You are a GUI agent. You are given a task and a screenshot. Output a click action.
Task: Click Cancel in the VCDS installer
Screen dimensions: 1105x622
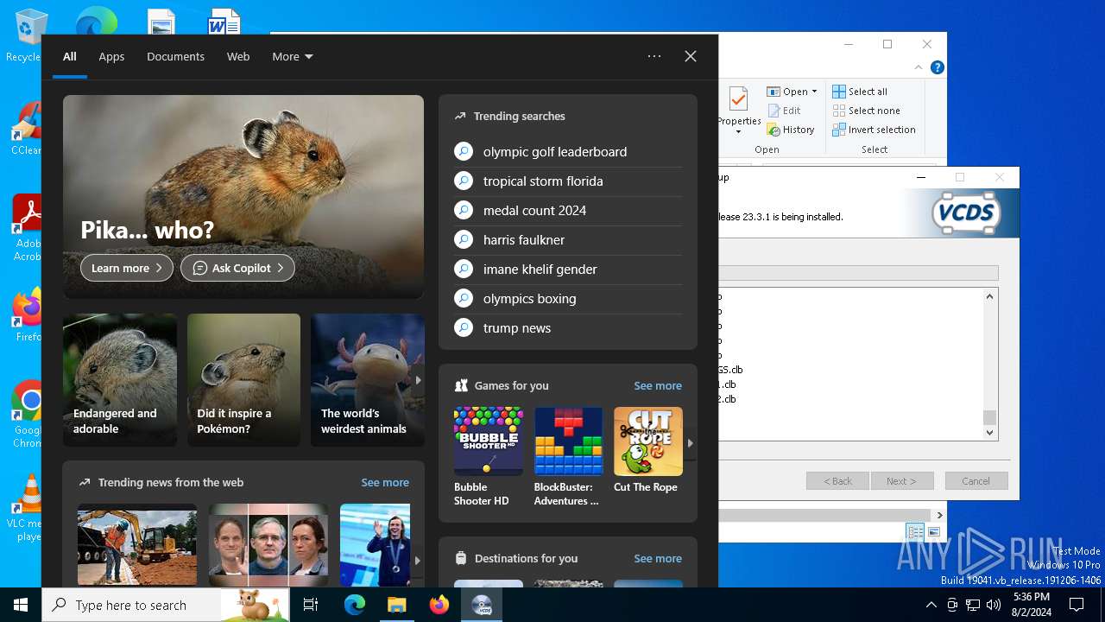click(x=976, y=481)
